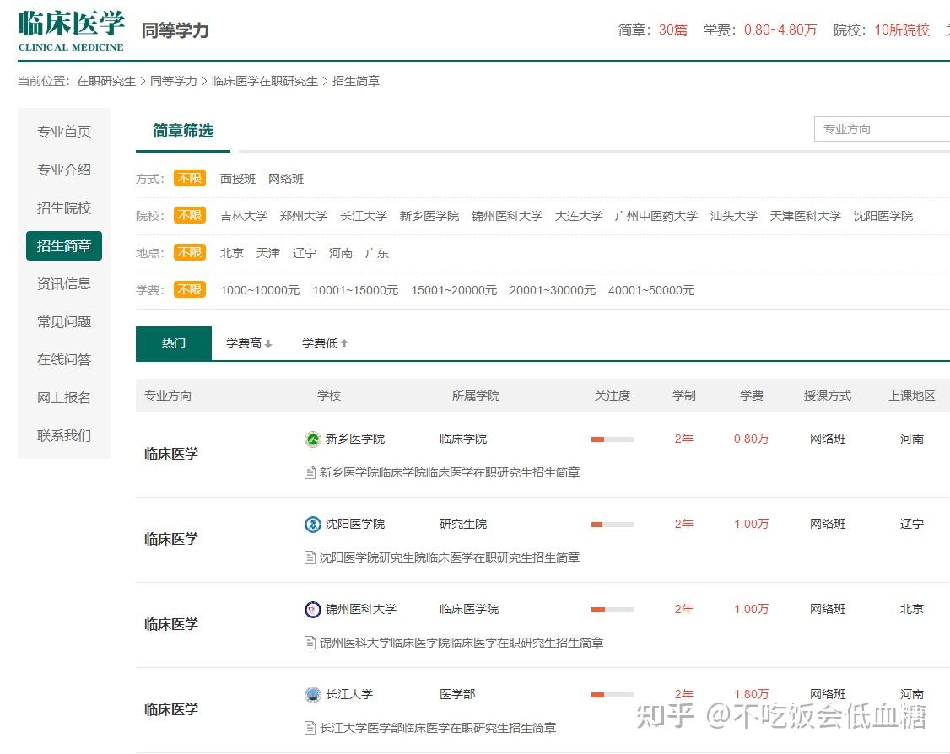The image size is (950, 754).
Task: Filter schools by 锦州医科大学 in 院校 row
Action: tap(507, 216)
